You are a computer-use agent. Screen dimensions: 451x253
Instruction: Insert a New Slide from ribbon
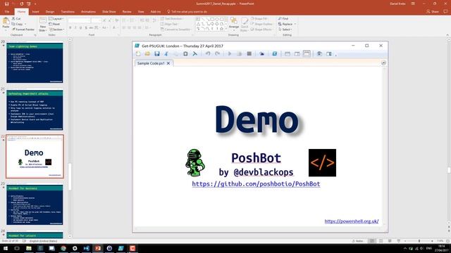42,25
